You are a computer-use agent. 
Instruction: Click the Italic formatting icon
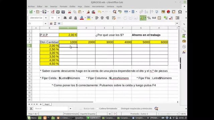point(70,18)
